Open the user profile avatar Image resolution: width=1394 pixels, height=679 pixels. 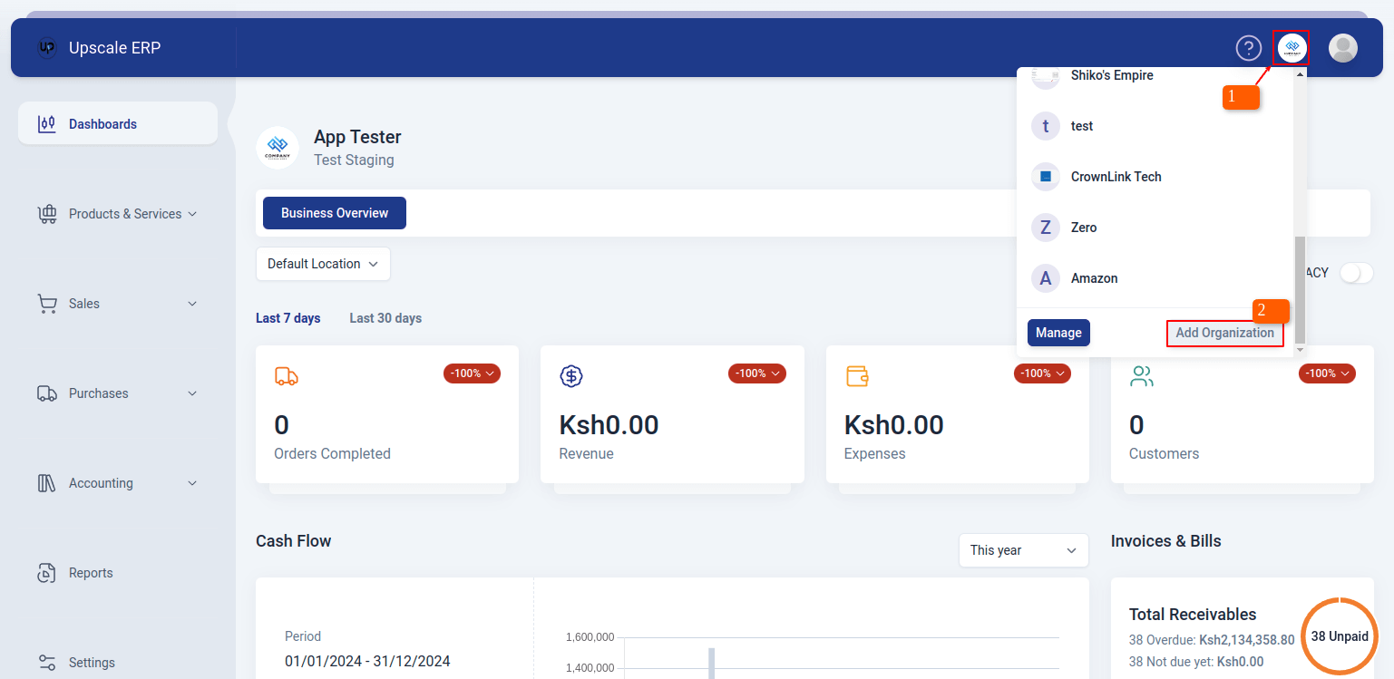click(x=1343, y=48)
